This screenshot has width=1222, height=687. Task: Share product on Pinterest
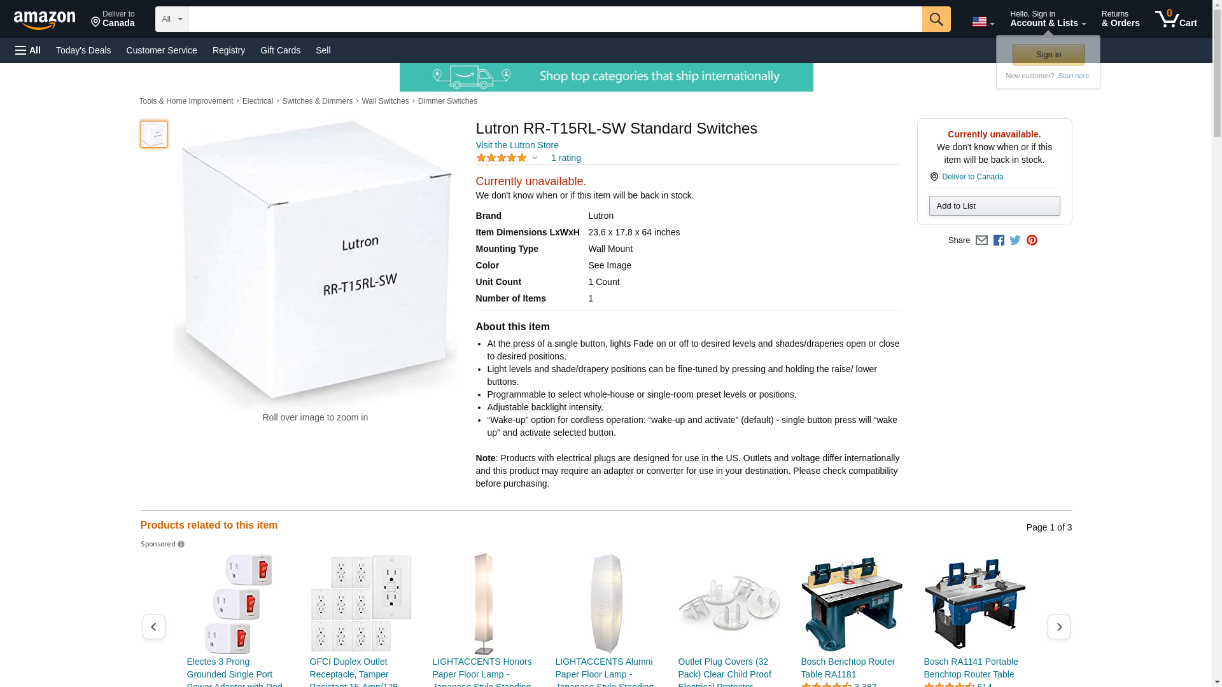(x=1032, y=240)
